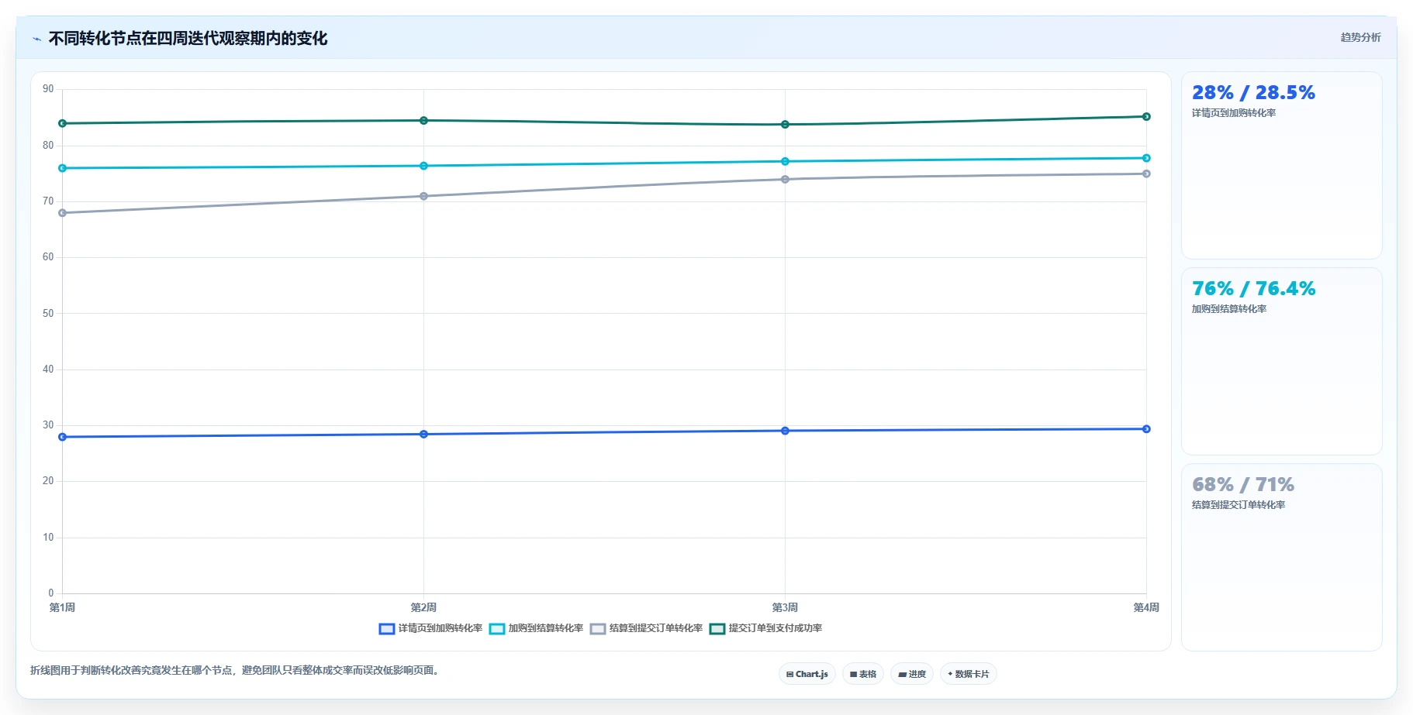Click the dark green data point at 第4周

point(1146,117)
